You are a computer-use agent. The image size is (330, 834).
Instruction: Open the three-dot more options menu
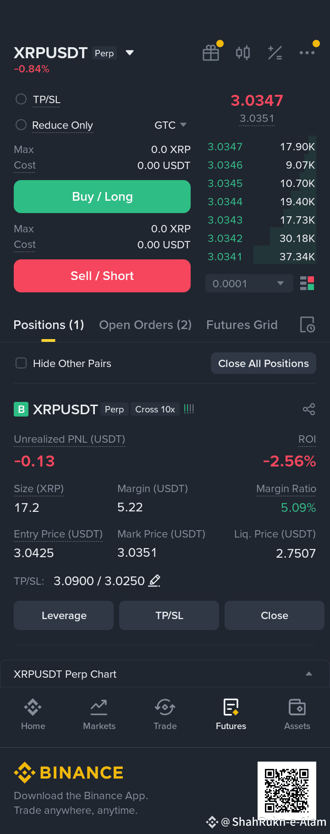pos(307,53)
